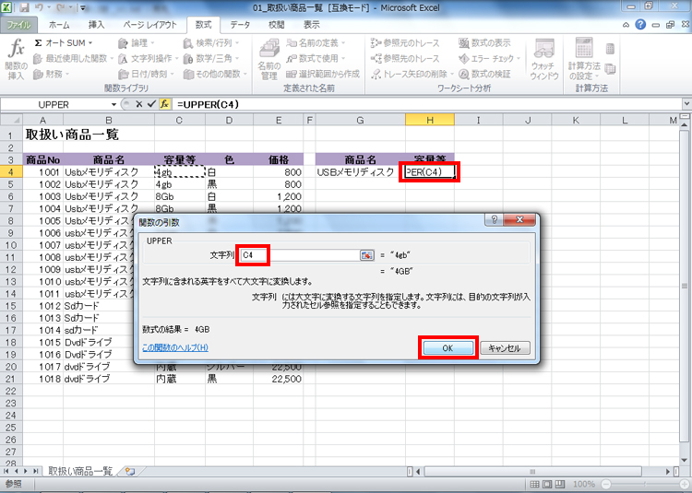The height and width of the screenshot is (493, 692).
Task: Click cell G4 USBメモリディスク
Action: click(x=361, y=172)
